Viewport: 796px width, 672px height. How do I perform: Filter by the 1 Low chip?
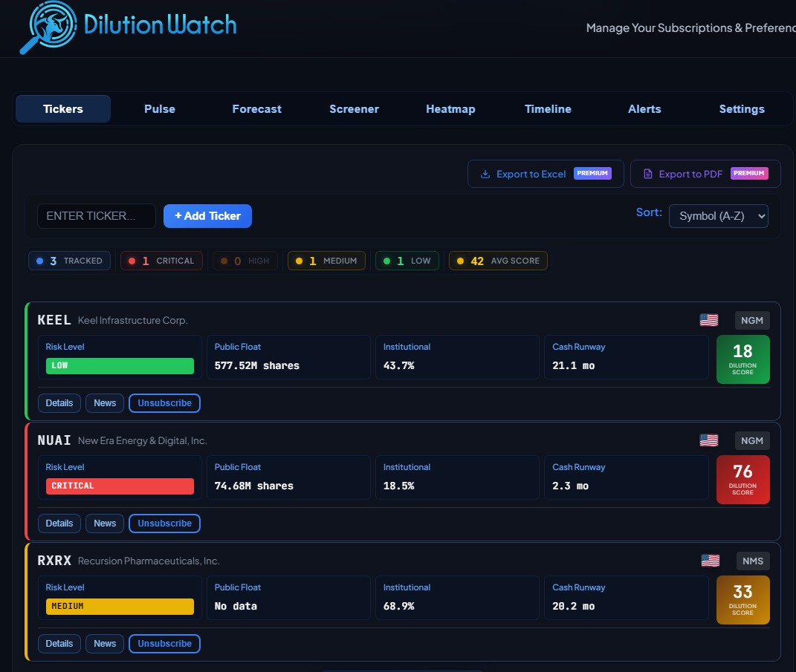[407, 261]
